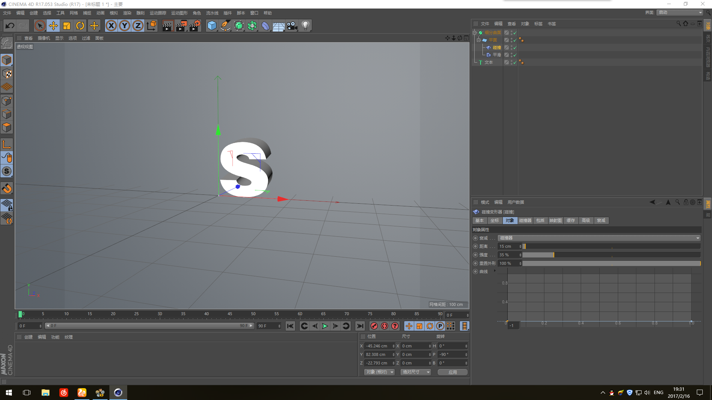Switch to the 碰撞器 attribute tab
The height and width of the screenshot is (400, 712).
pyautogui.click(x=525, y=220)
